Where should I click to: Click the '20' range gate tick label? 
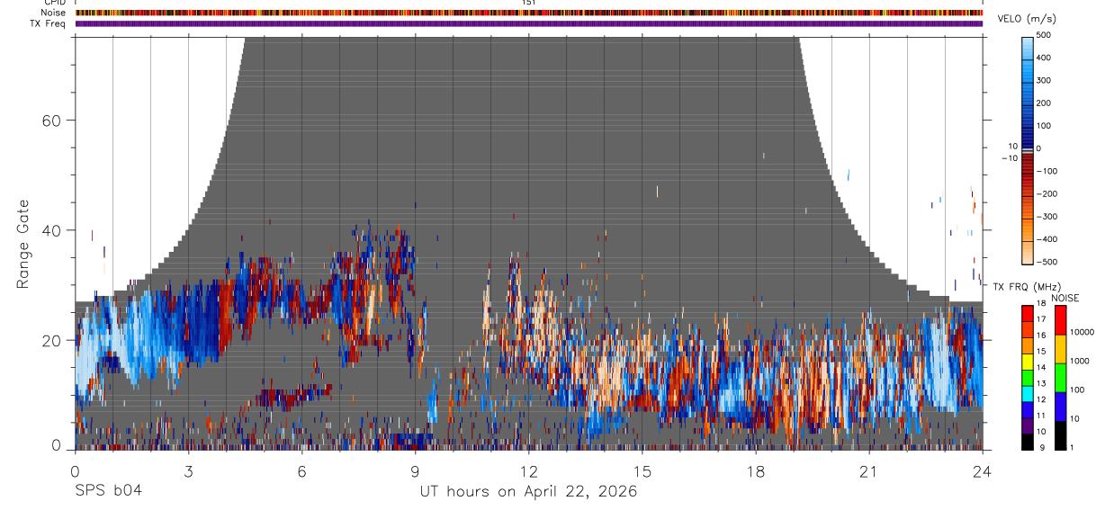click(53, 341)
